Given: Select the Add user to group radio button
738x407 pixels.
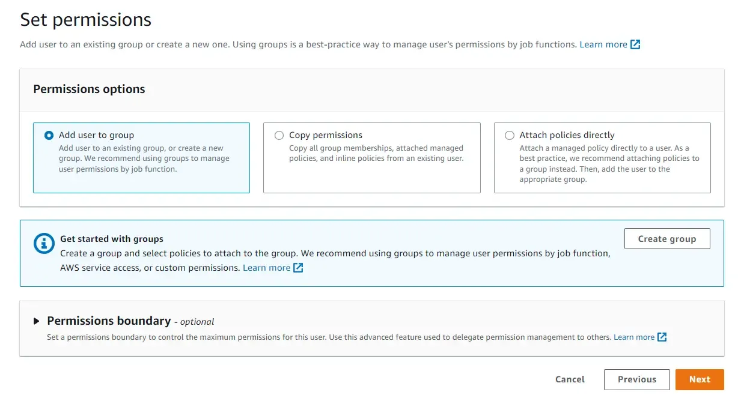Looking at the screenshot, I should click(x=49, y=135).
